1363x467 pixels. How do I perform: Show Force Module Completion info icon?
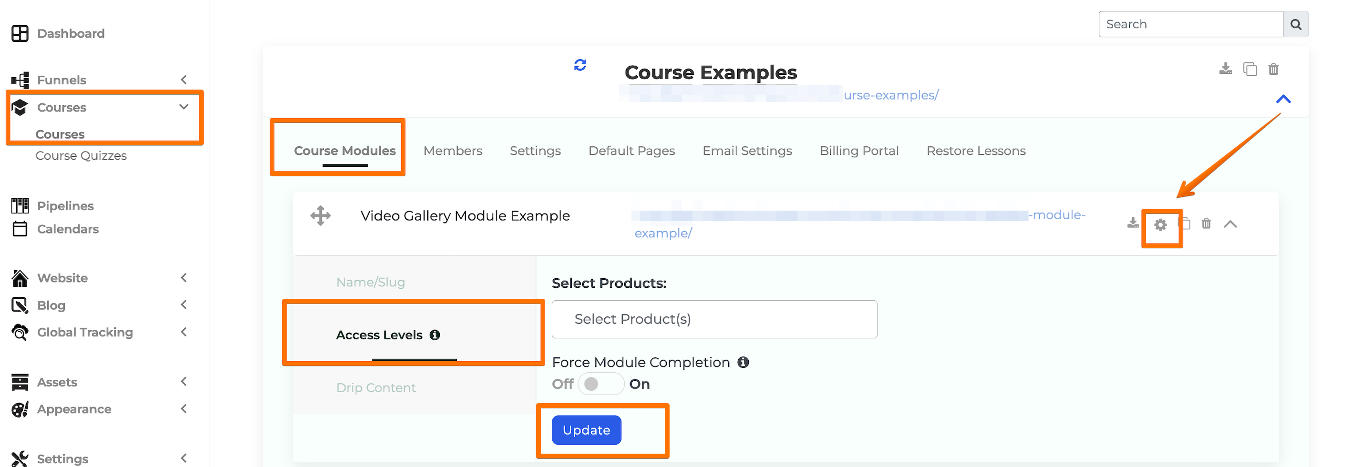pyautogui.click(x=743, y=362)
